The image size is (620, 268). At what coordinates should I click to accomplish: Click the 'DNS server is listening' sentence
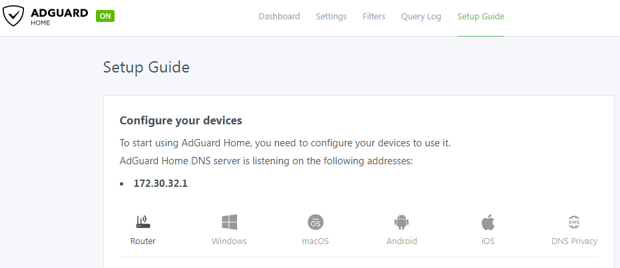click(x=266, y=162)
